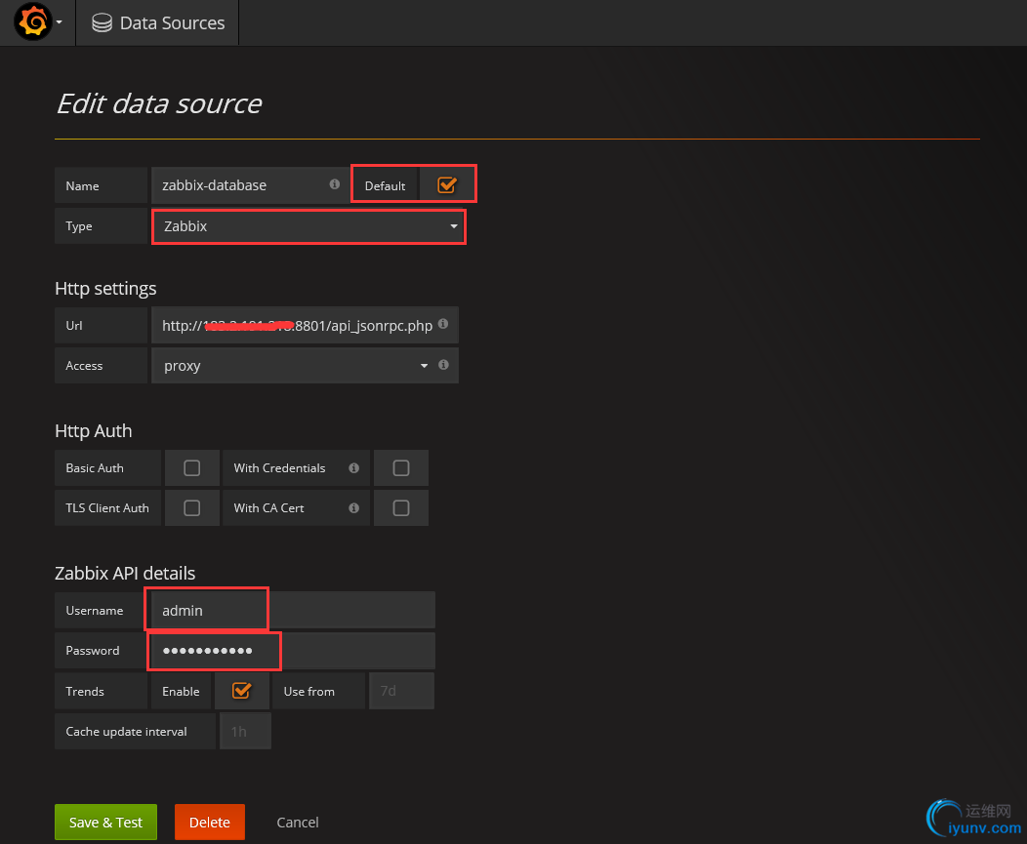Open the Data Sources tab

click(158, 22)
